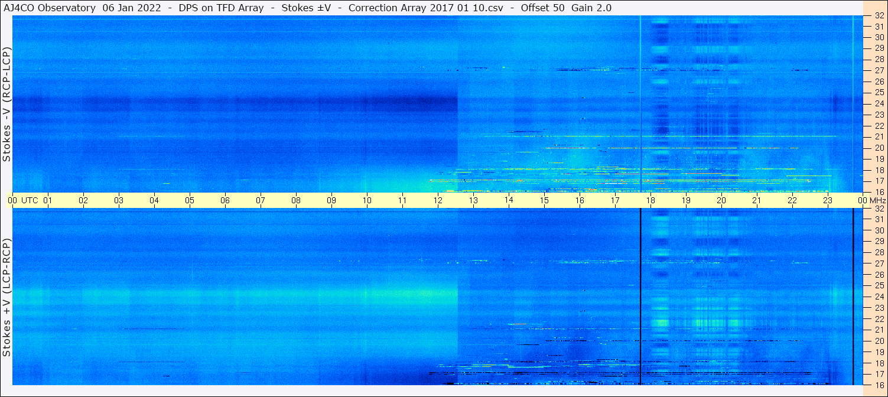
Task: Select hour 07 on the time axis
Action: tap(261, 200)
